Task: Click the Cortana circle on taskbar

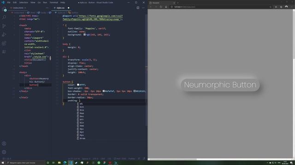Action: (x=48, y=163)
